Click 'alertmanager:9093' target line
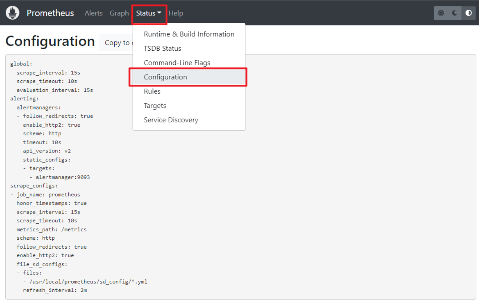This screenshot has width=479, height=300. tap(60, 177)
